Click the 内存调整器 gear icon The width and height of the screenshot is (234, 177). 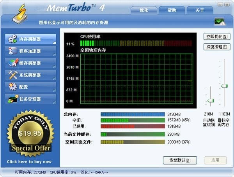pyautogui.click(x=12, y=39)
